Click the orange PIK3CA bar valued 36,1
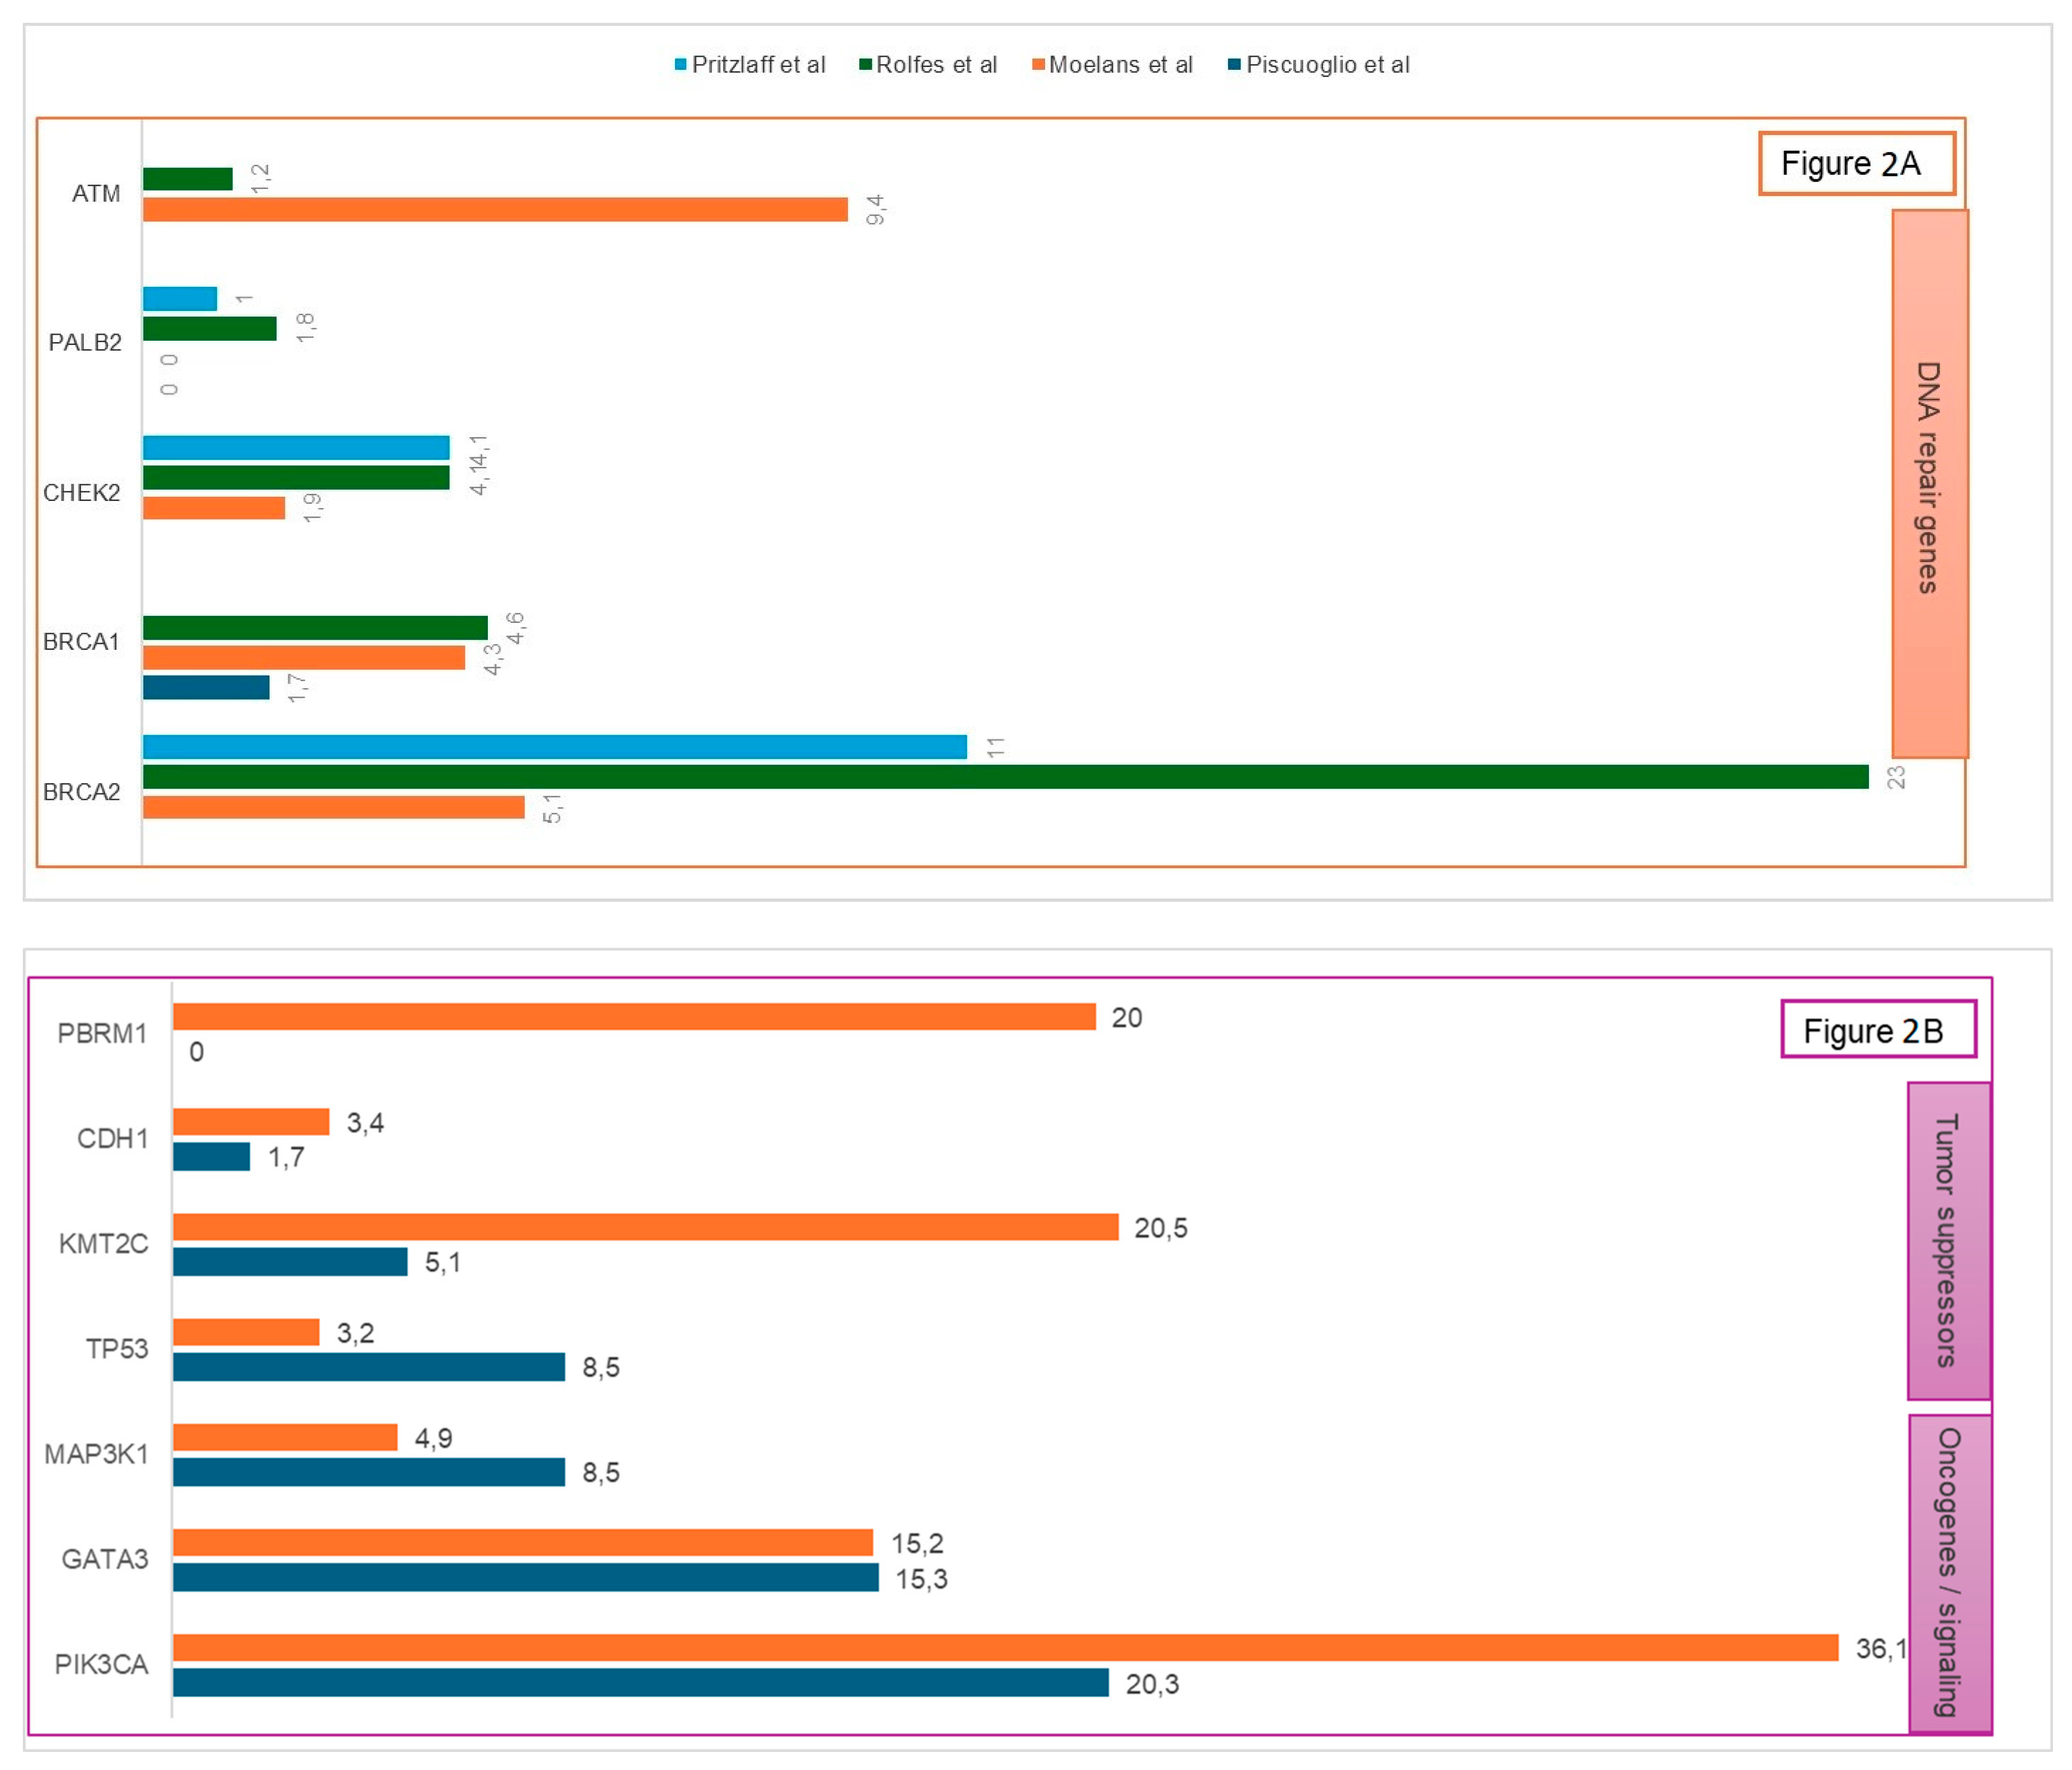Image resolution: width=2072 pixels, height=1770 pixels. click(x=1005, y=1648)
